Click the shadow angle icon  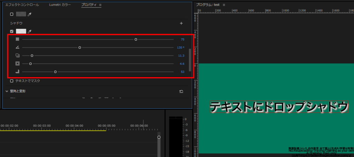point(17,48)
